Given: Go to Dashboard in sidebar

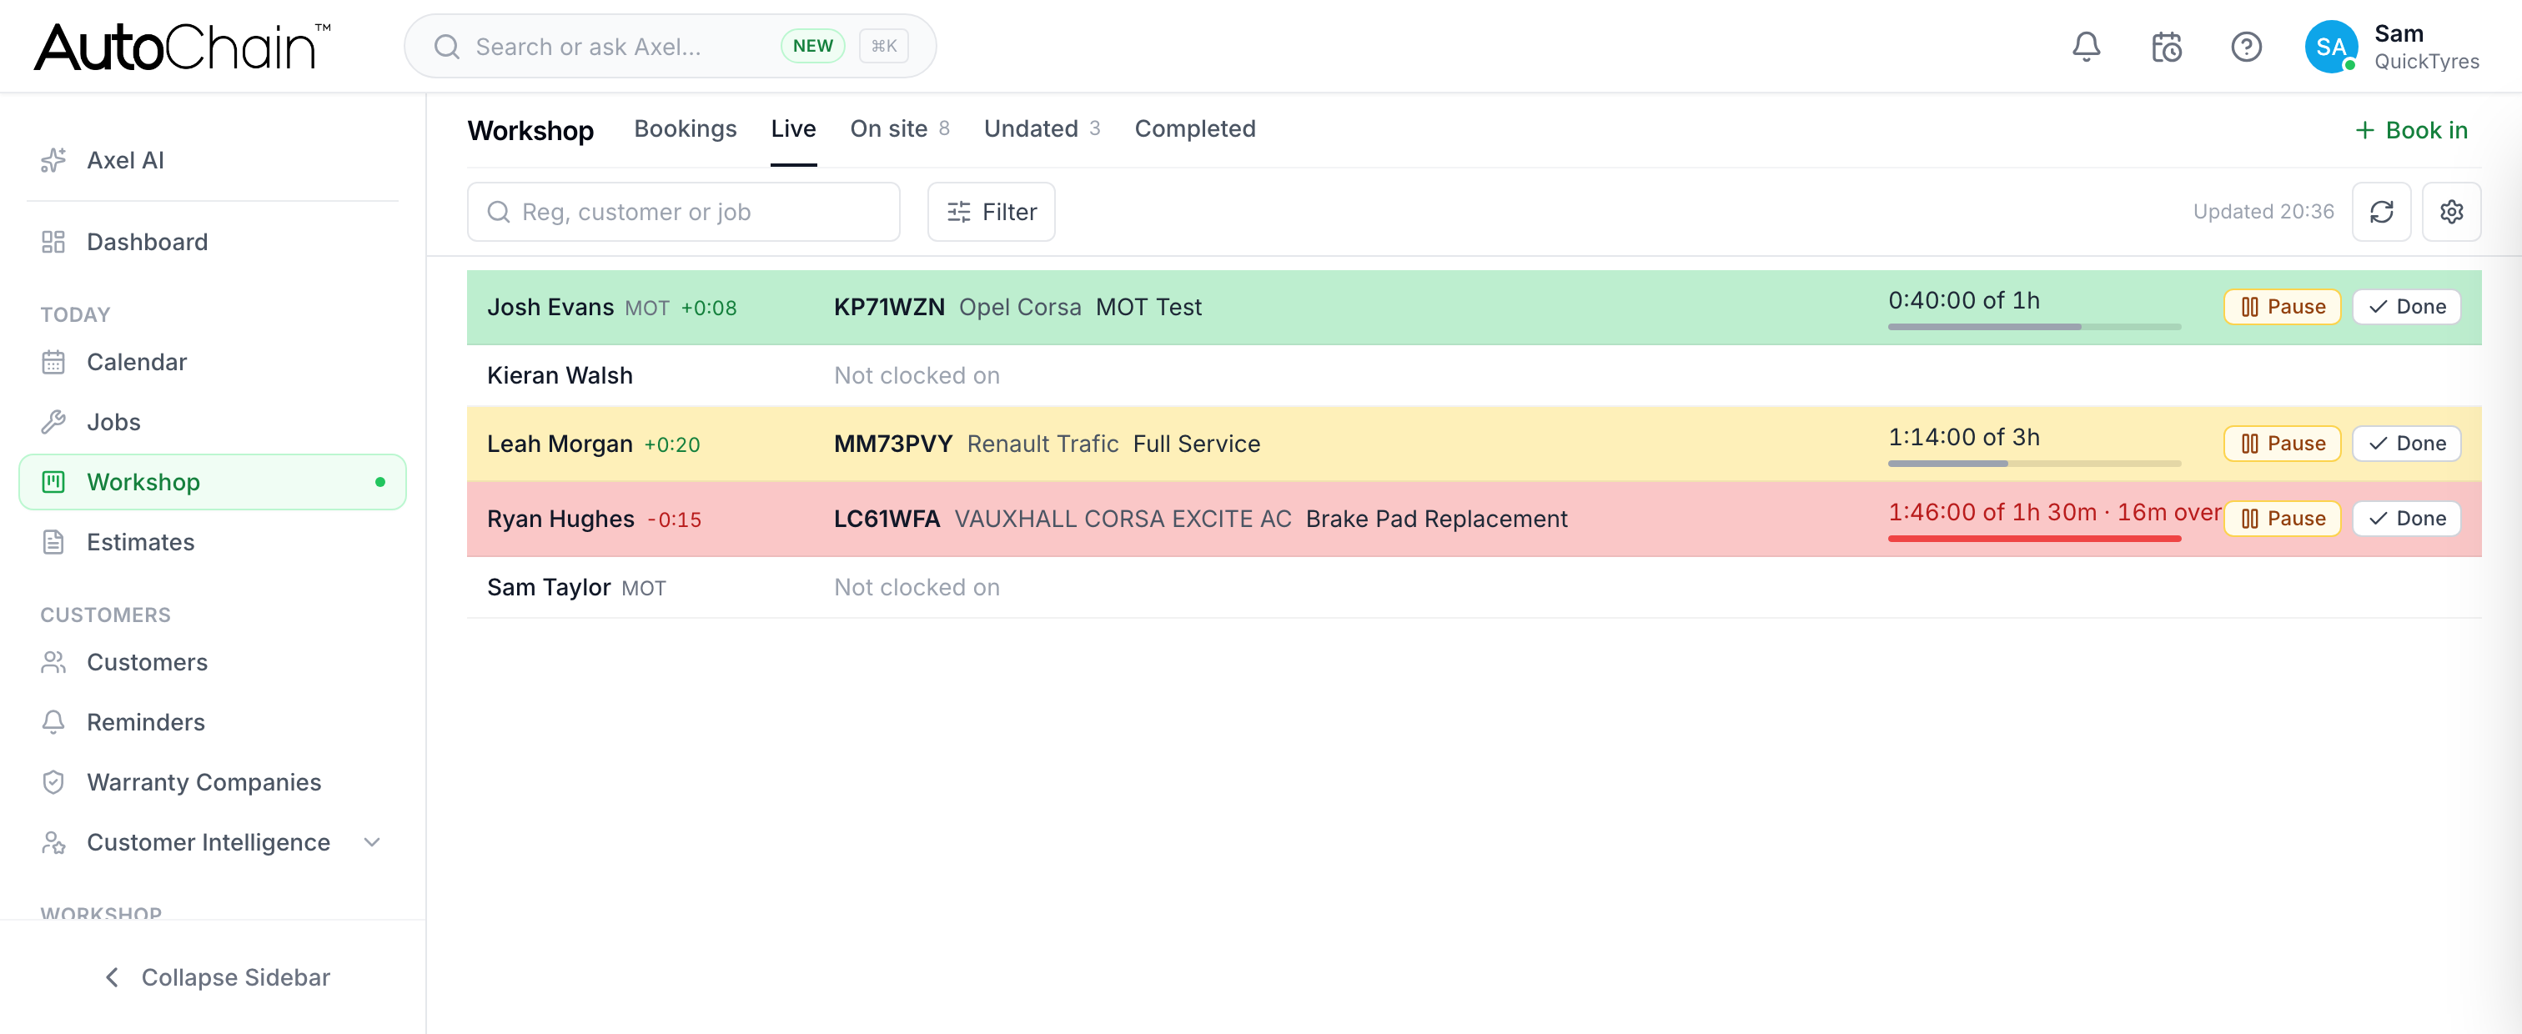Looking at the screenshot, I should (213, 242).
